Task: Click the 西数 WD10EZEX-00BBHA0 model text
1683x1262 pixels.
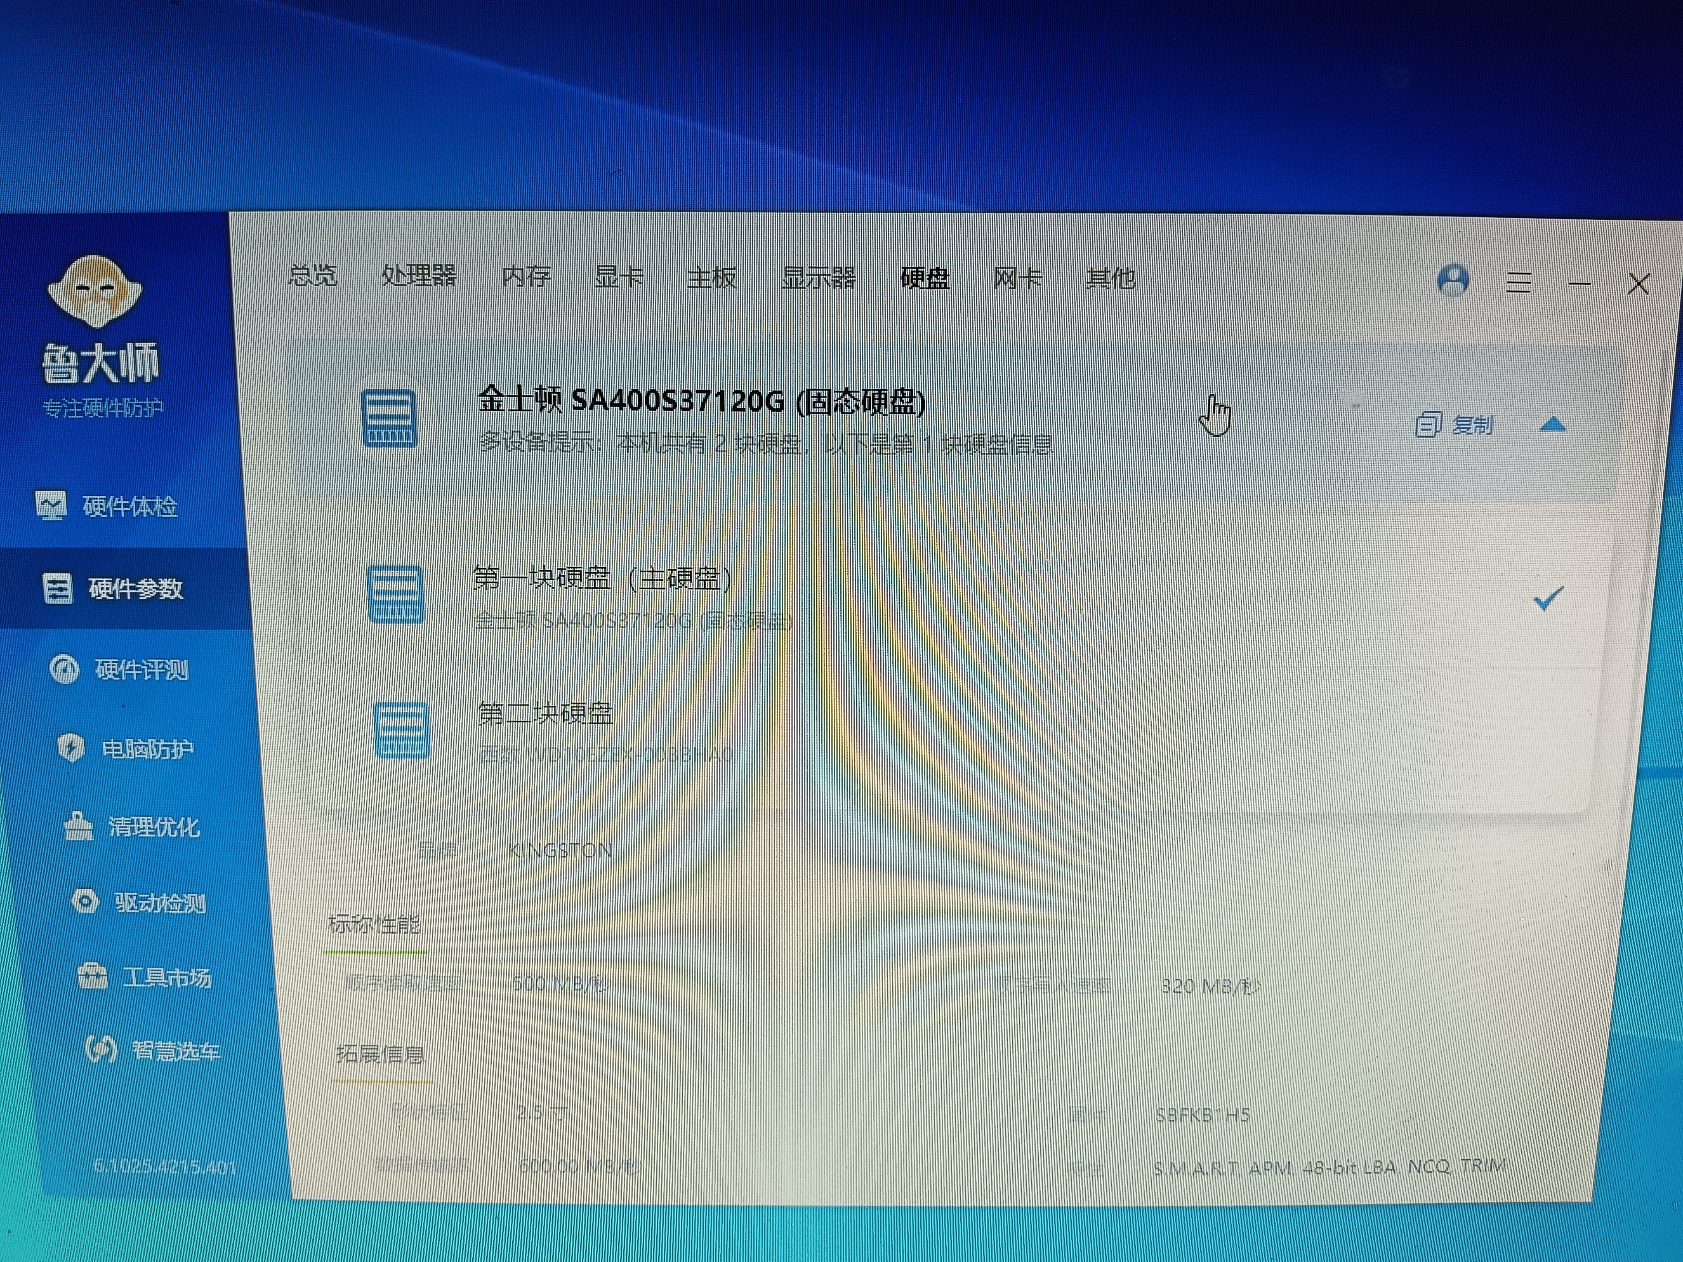Action: [x=606, y=754]
